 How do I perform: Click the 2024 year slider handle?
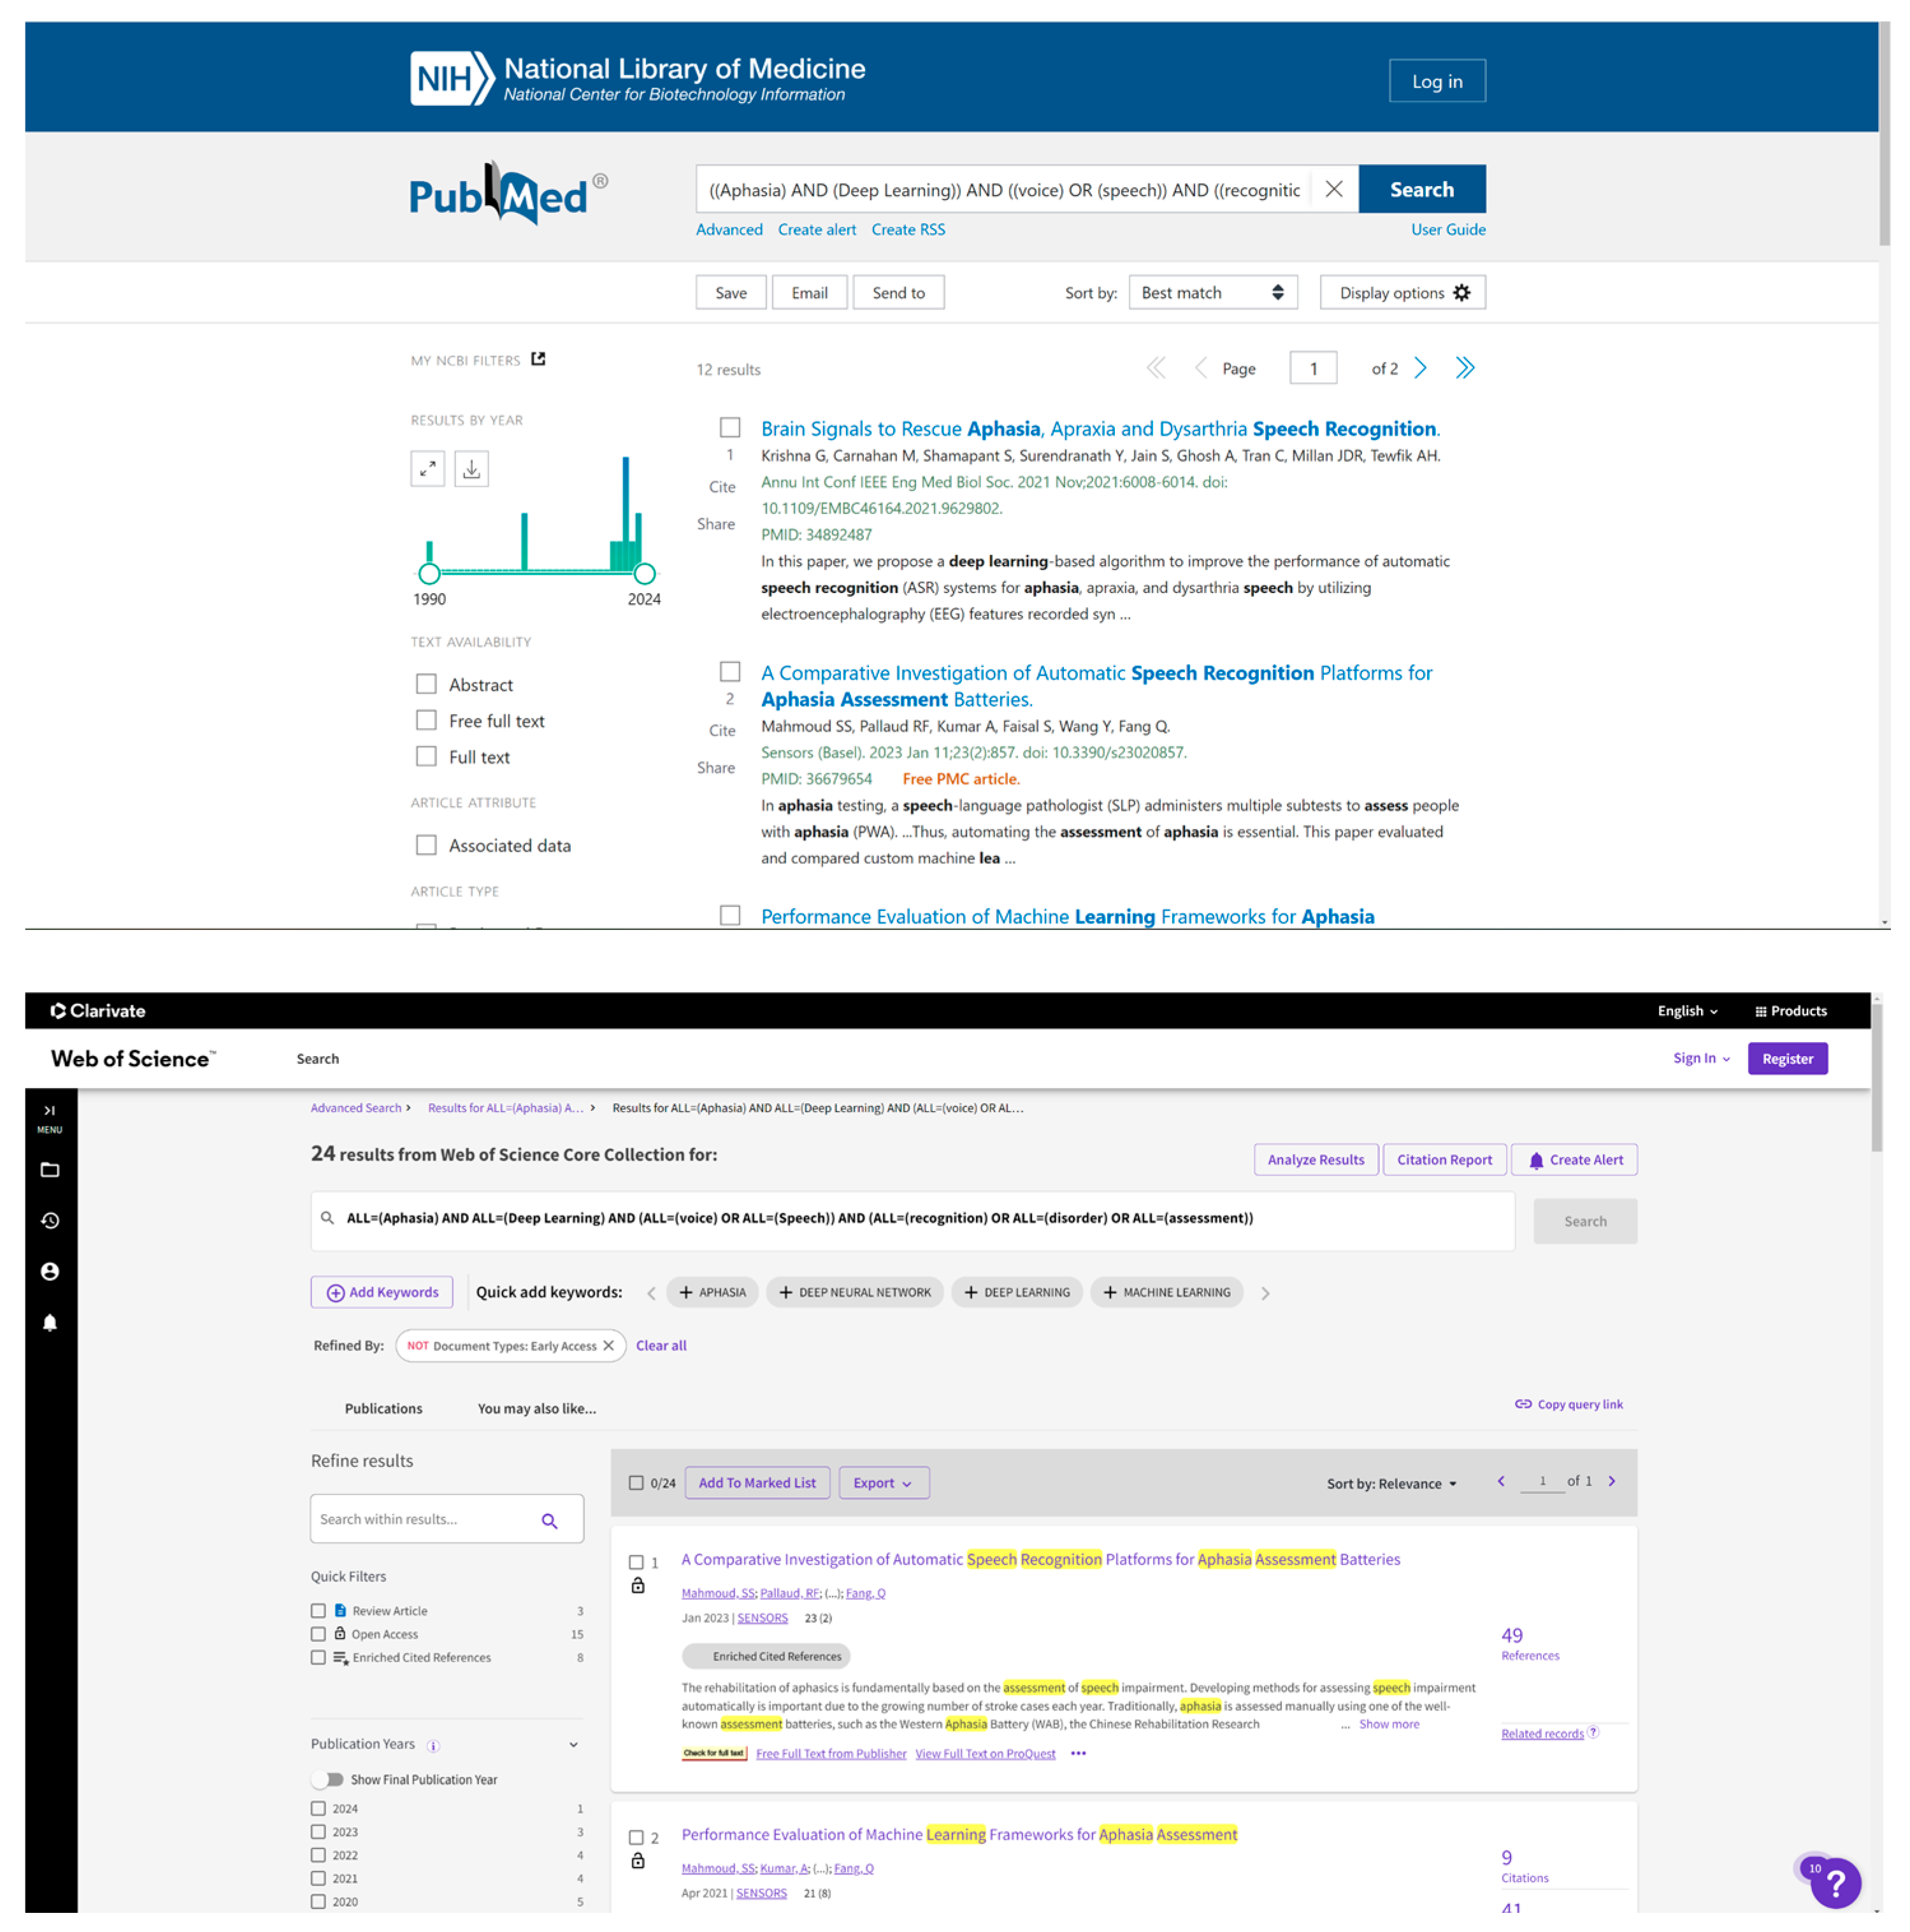tap(645, 573)
